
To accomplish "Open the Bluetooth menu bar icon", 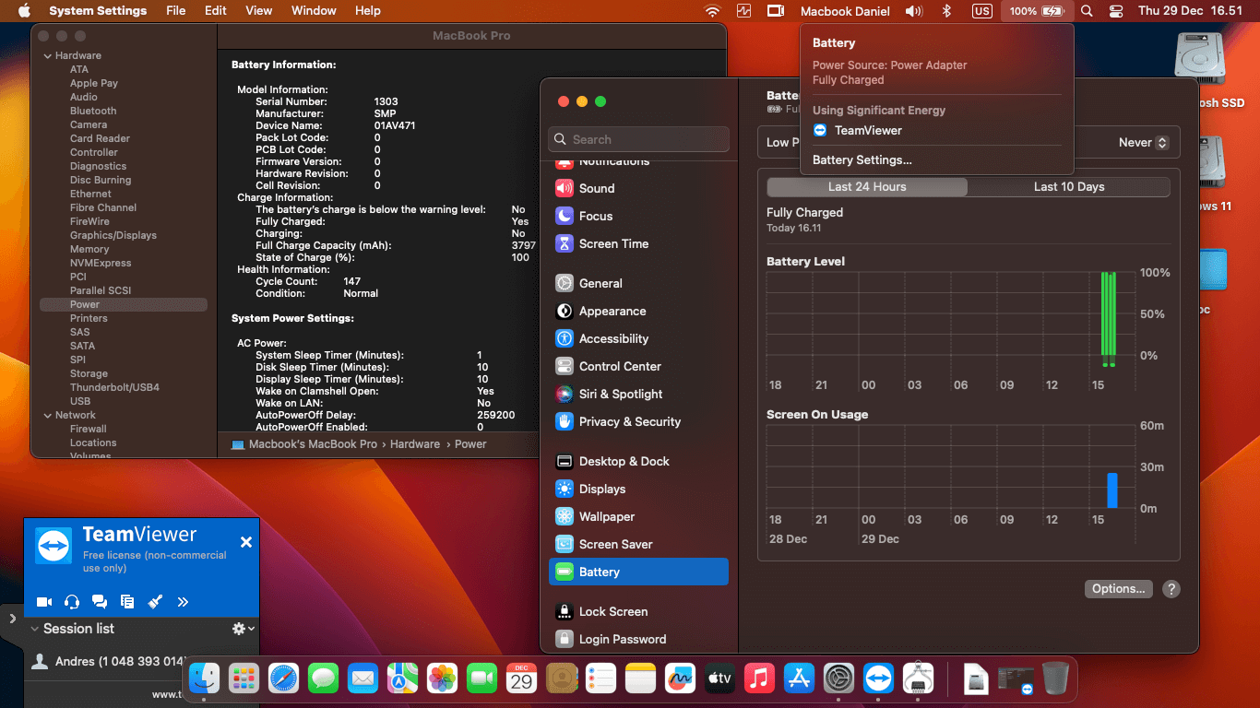I will 945,11.
